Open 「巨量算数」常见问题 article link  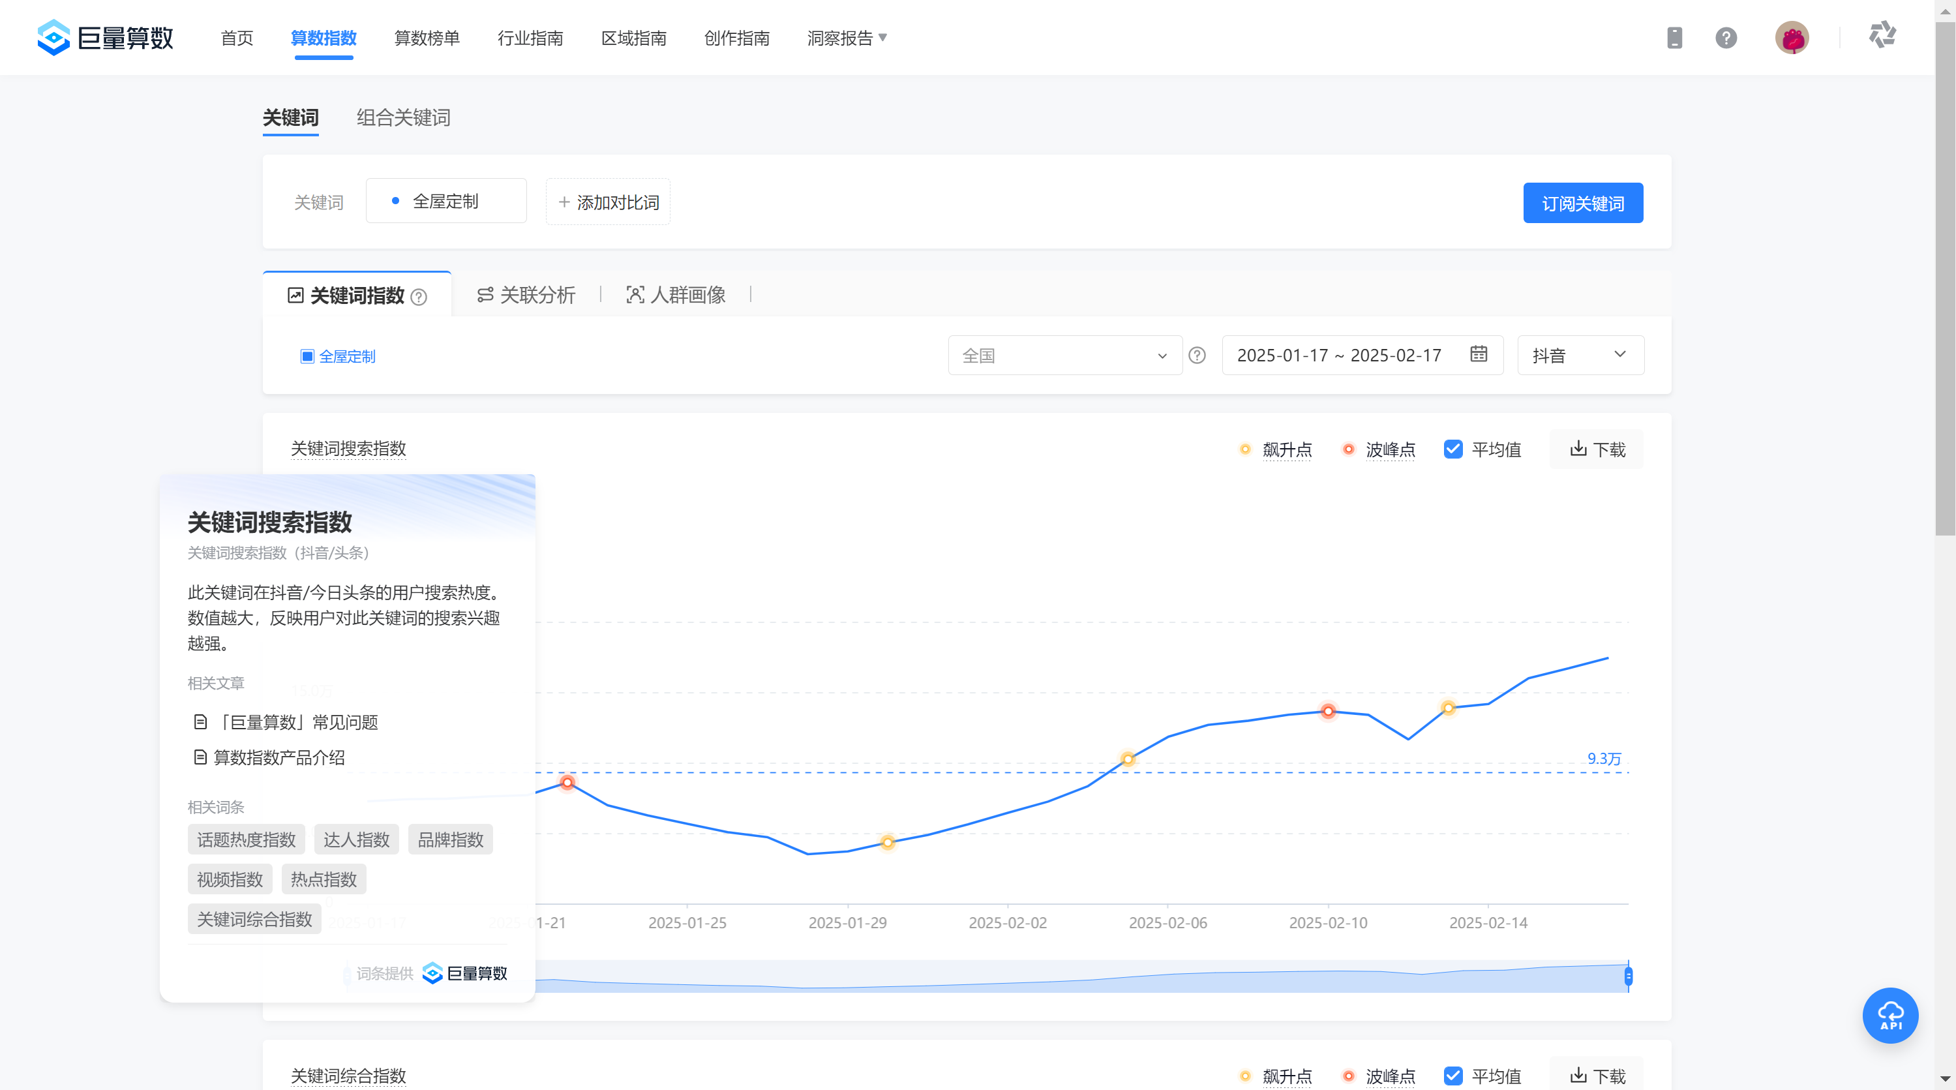click(286, 722)
